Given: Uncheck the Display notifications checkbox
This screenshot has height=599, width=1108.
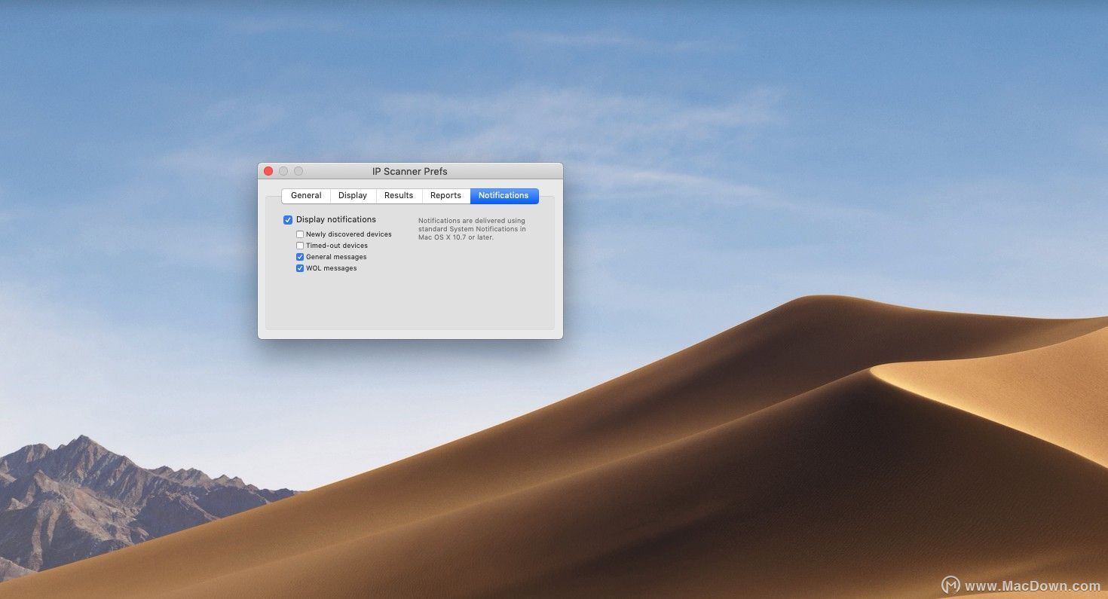Looking at the screenshot, I should tap(288, 219).
